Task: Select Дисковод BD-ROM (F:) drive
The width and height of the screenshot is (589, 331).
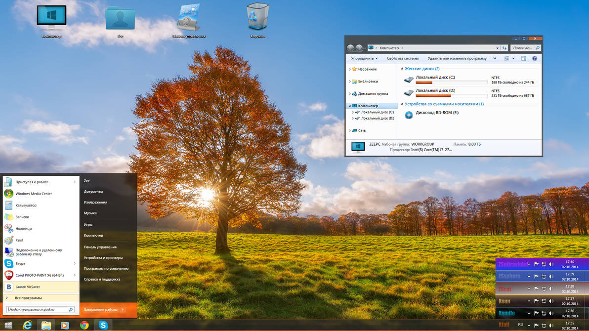Action: click(x=431, y=114)
